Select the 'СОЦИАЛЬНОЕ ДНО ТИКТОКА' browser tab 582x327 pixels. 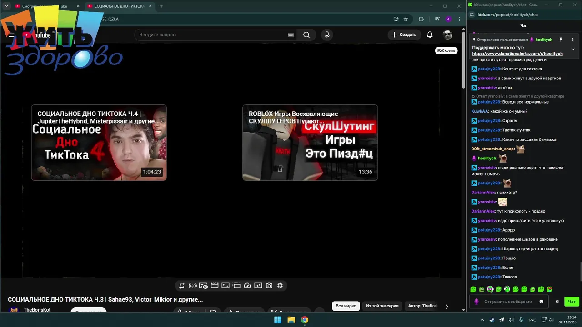tap(119, 6)
